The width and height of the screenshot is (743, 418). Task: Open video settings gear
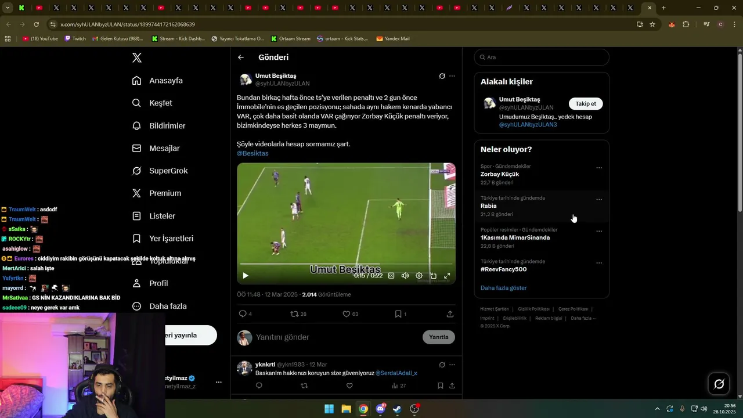pyautogui.click(x=419, y=276)
